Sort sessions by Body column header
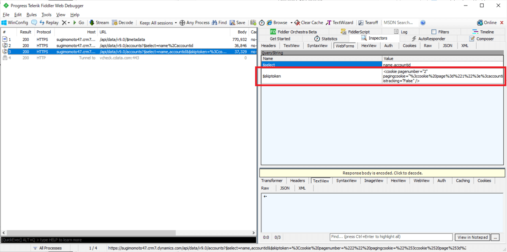This screenshot has height=252, width=507. click(x=240, y=32)
